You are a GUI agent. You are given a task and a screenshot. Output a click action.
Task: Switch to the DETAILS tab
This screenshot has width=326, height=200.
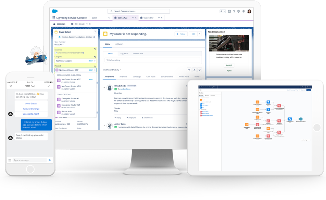click(x=119, y=44)
